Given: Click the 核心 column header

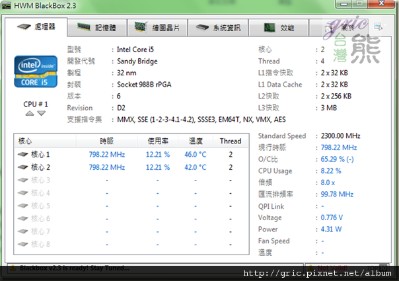Looking at the screenshot, I should (x=45, y=141).
